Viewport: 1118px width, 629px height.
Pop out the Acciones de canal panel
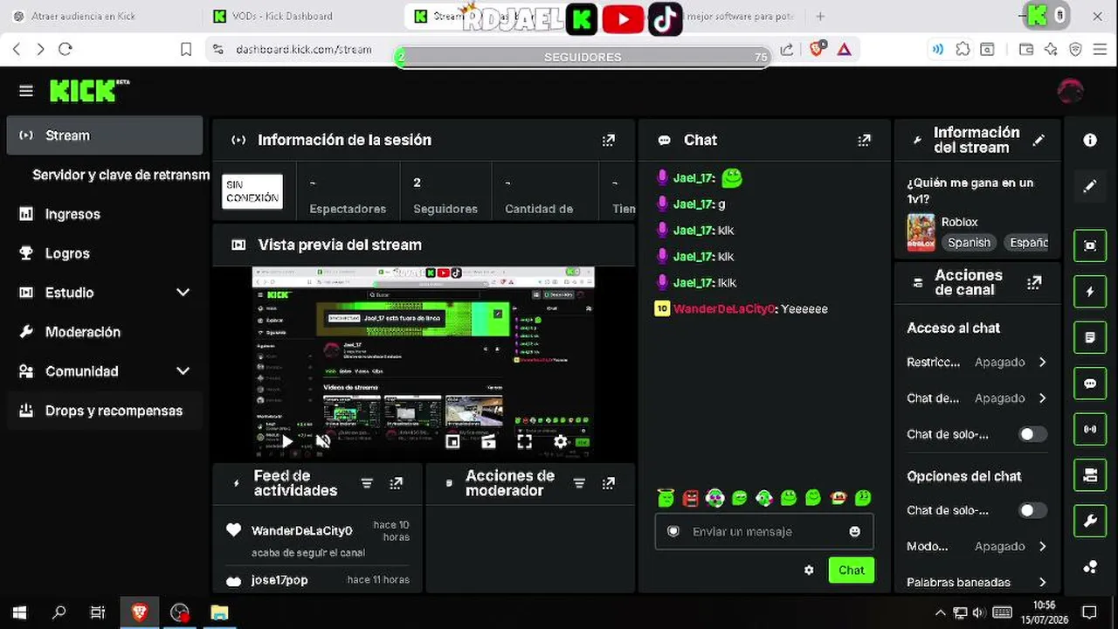point(1034,282)
